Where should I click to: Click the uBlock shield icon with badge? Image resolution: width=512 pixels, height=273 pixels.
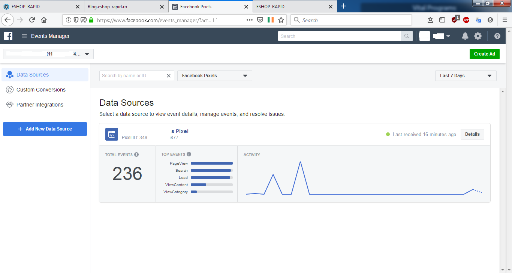point(455,19)
